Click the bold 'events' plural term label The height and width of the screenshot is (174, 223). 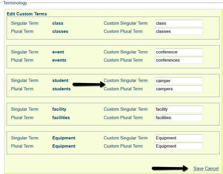(59, 60)
